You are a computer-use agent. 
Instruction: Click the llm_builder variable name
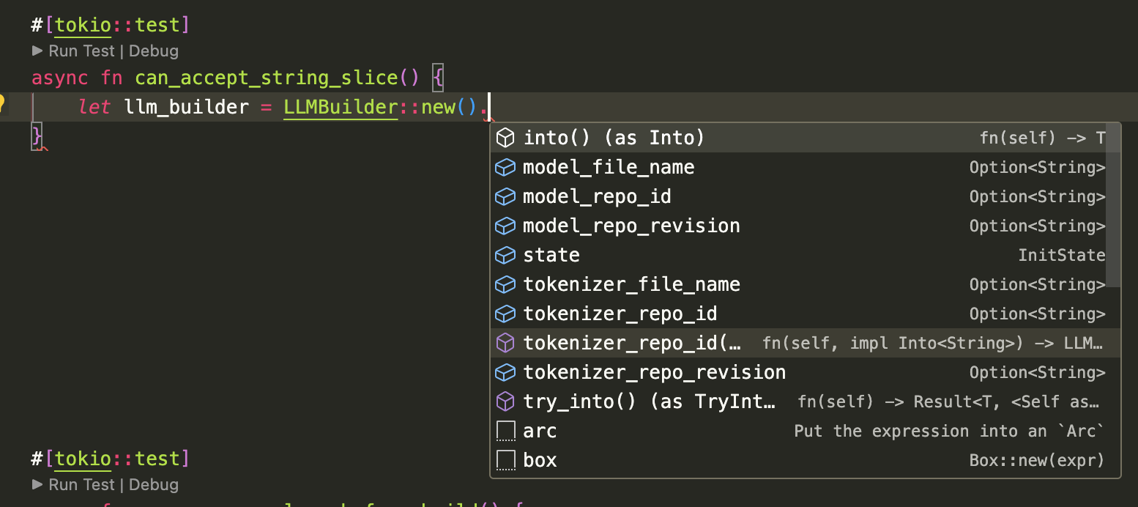coord(187,107)
